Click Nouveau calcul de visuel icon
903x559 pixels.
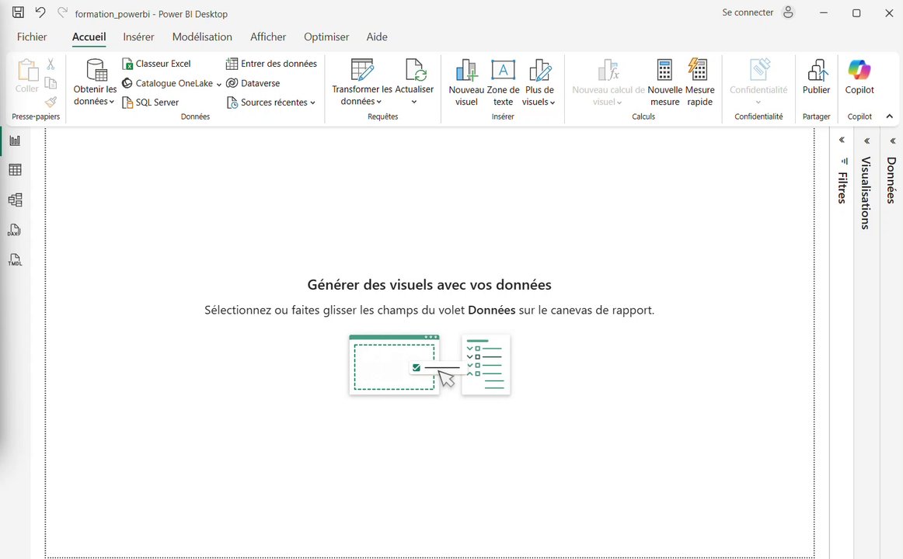[x=608, y=70]
